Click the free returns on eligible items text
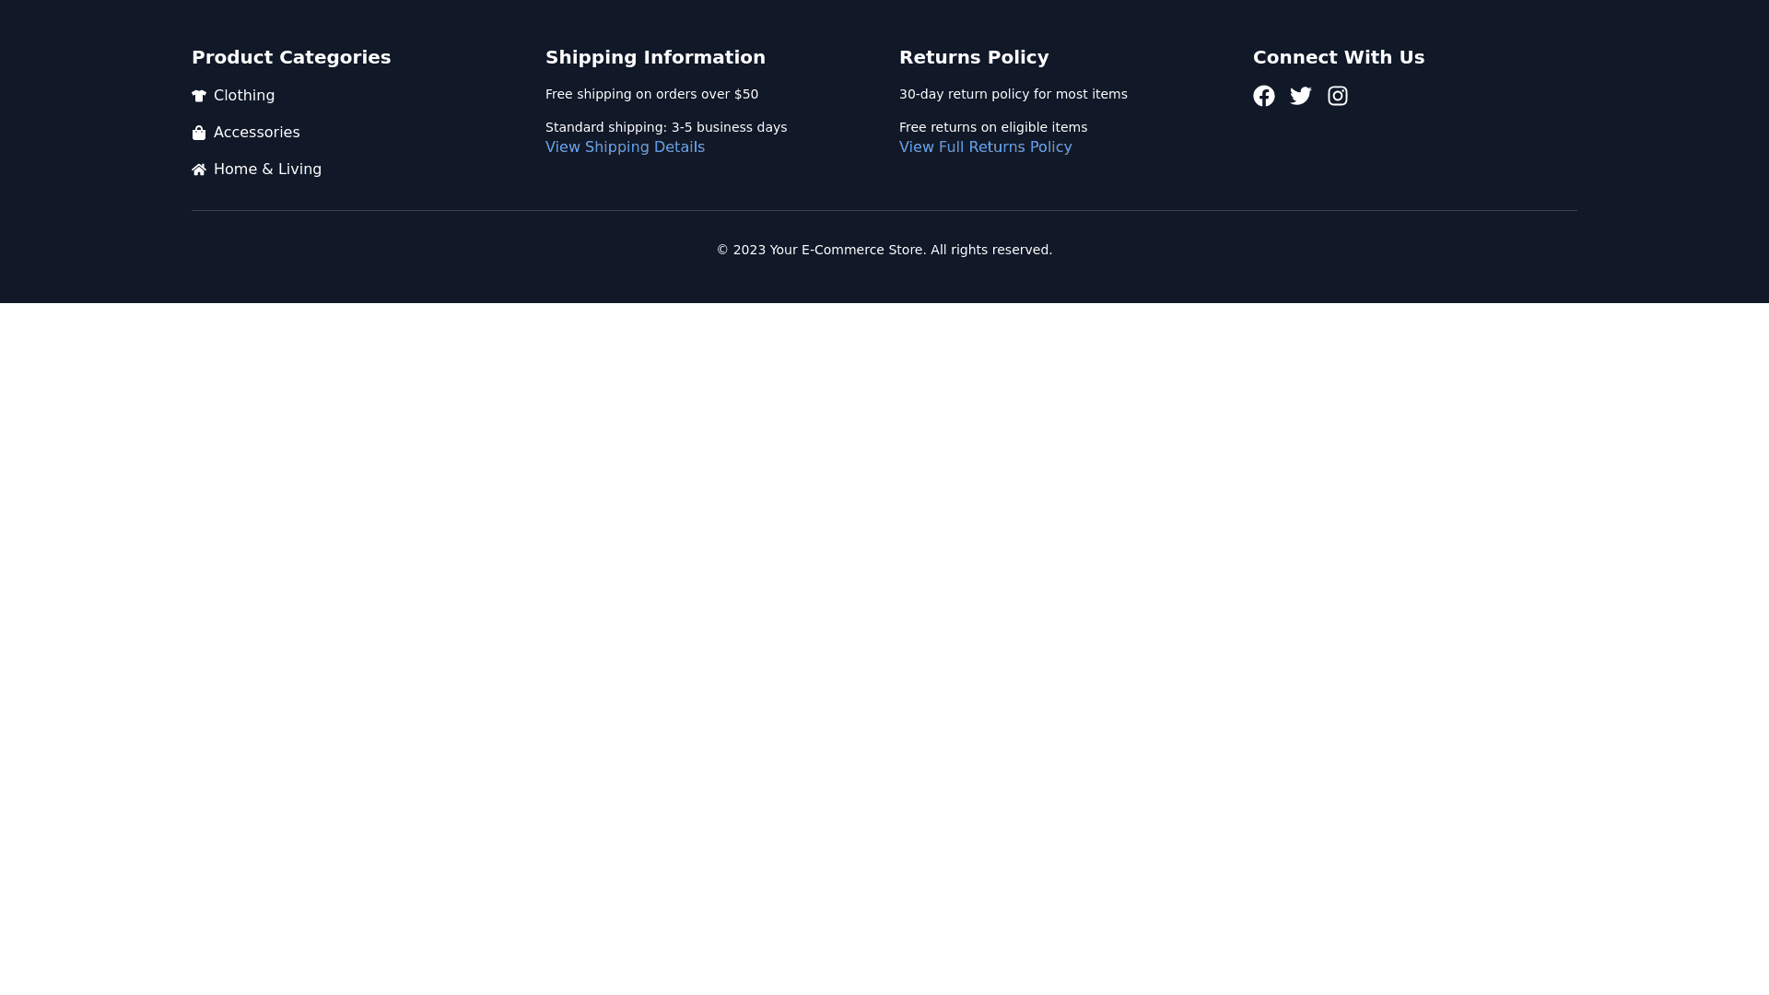Image resolution: width=1769 pixels, height=995 pixels. (992, 127)
